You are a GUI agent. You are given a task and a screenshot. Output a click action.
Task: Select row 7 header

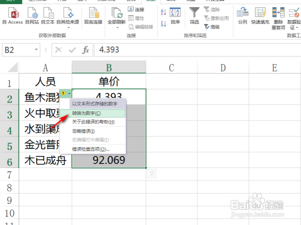click(x=9, y=175)
